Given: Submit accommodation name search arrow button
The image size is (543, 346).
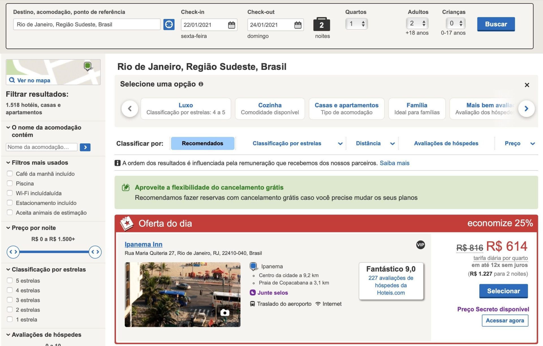Looking at the screenshot, I should pyautogui.click(x=85, y=147).
